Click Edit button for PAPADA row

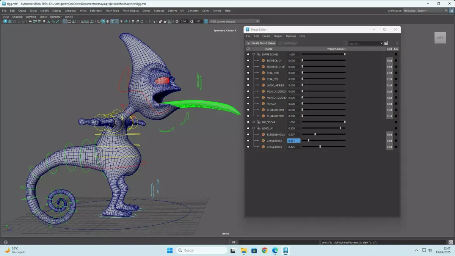(x=389, y=104)
